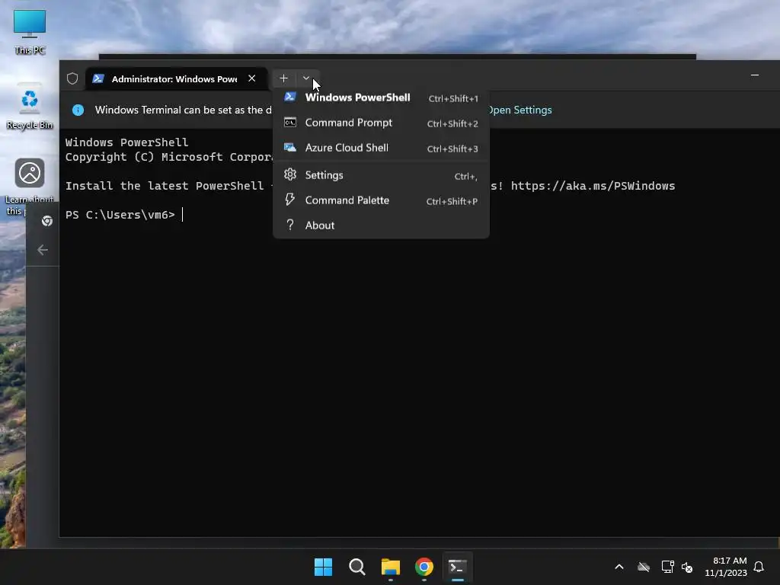Click the back arrow in side panel
This screenshot has height=585, width=780.
43,250
